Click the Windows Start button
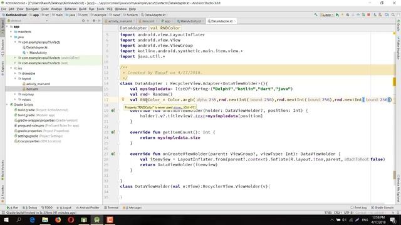Viewport: 401px width, 225px height. click(6, 219)
